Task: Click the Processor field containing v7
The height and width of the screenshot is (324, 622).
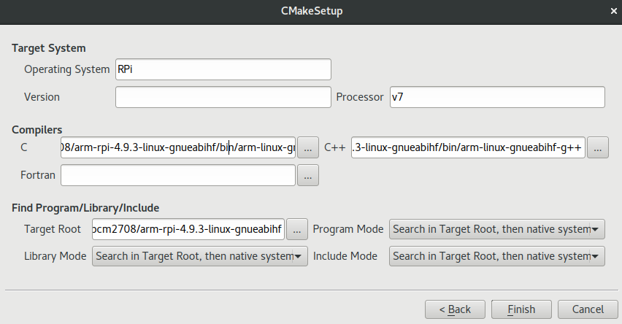Action: click(497, 97)
